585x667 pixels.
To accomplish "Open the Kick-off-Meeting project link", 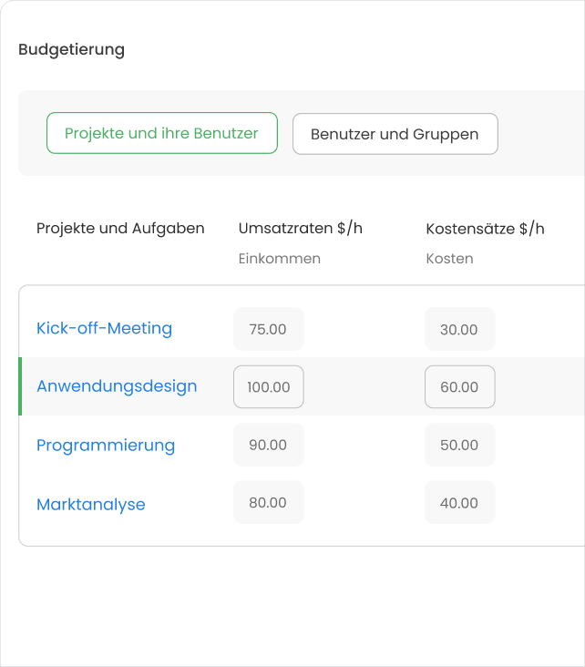I will point(104,328).
